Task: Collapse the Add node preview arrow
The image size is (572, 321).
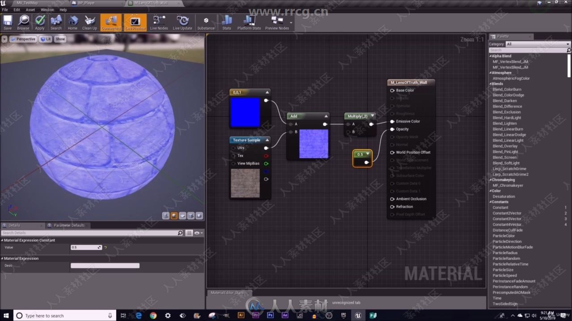Action: point(326,116)
